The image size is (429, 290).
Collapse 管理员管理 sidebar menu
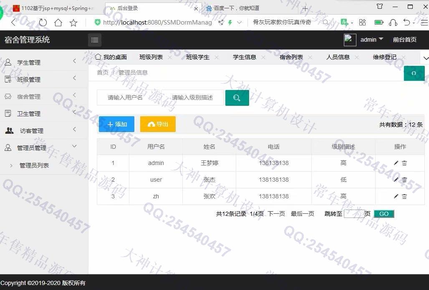point(44,147)
